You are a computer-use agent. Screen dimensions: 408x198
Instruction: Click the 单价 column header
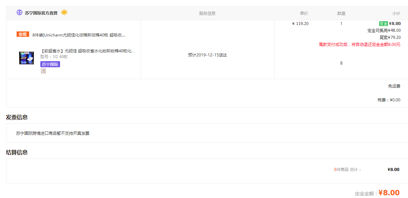[x=304, y=14]
